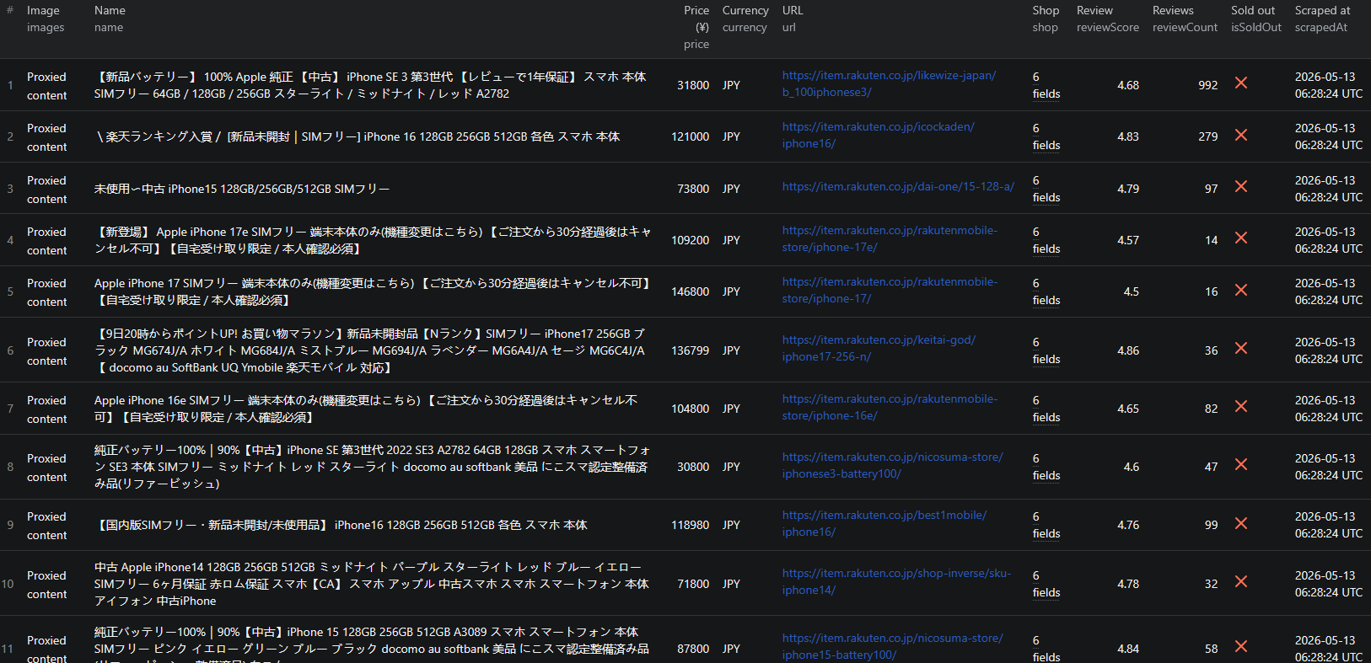
Task: Click the price cell 73800
Action: click(x=693, y=189)
